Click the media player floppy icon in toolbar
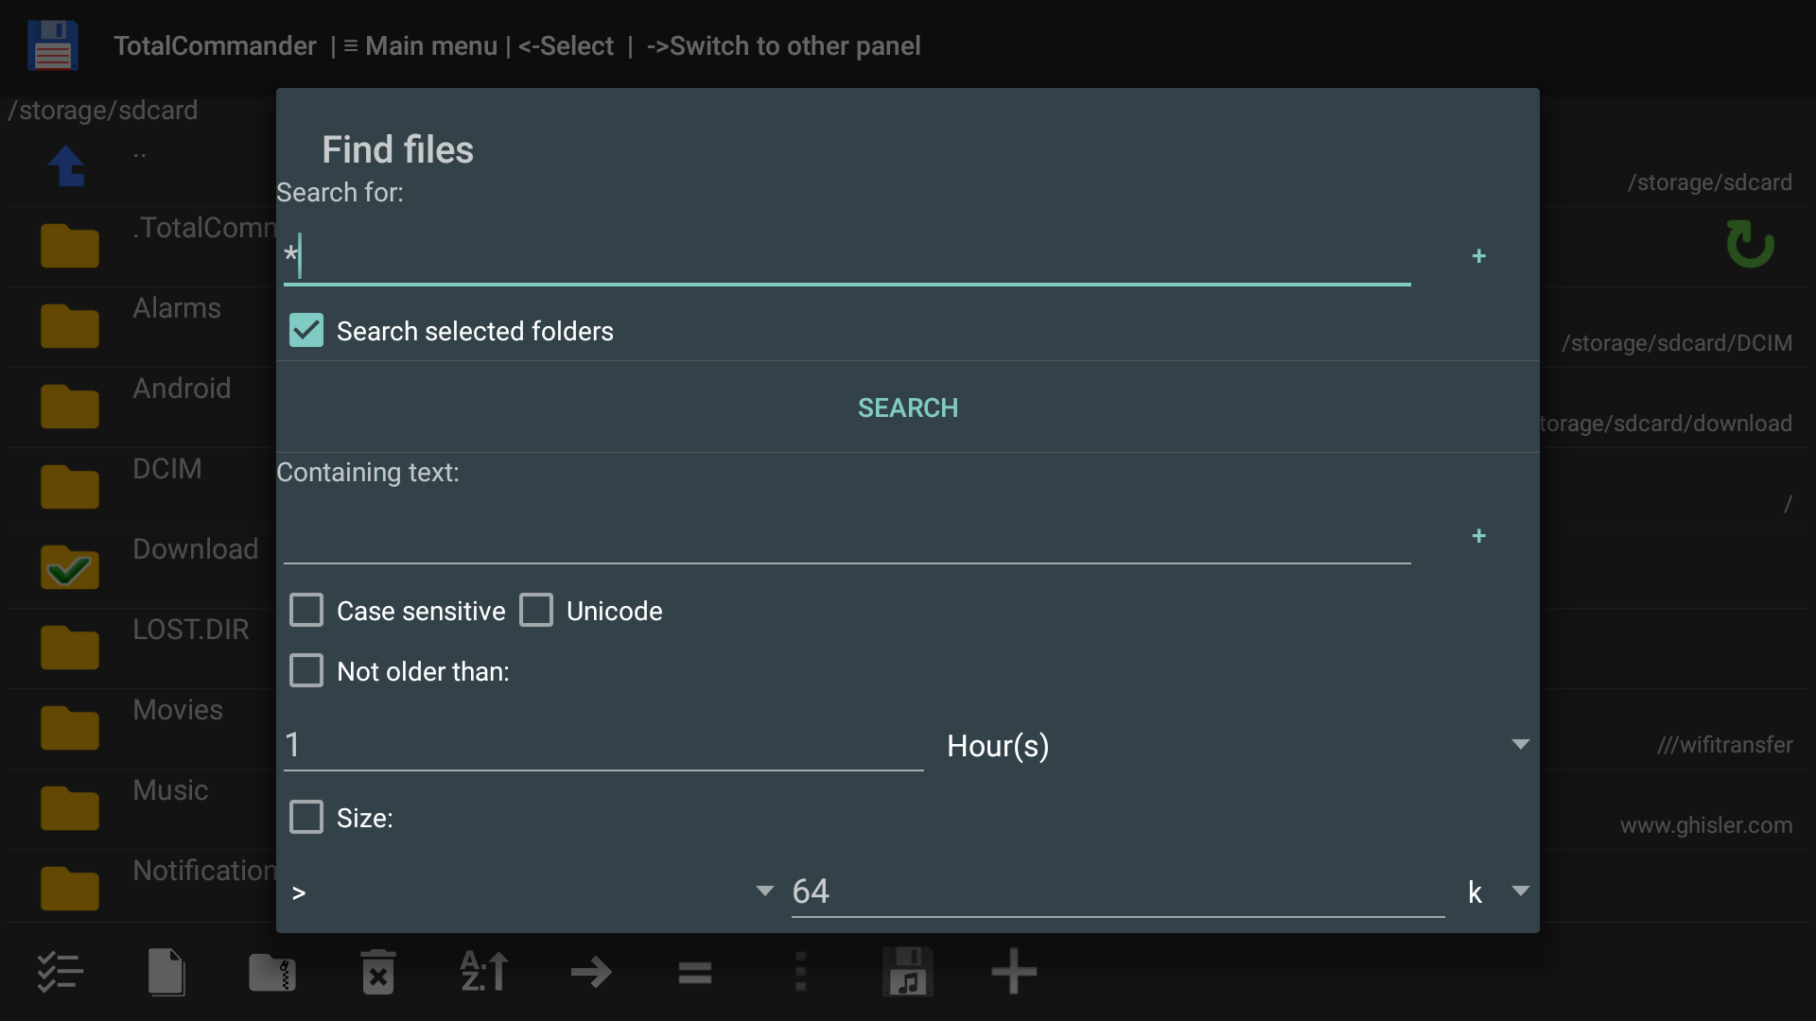 (x=907, y=972)
